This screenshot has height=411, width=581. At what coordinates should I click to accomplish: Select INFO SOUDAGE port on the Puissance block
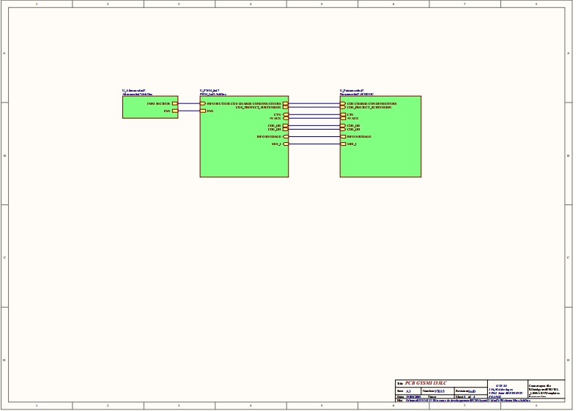coord(343,136)
